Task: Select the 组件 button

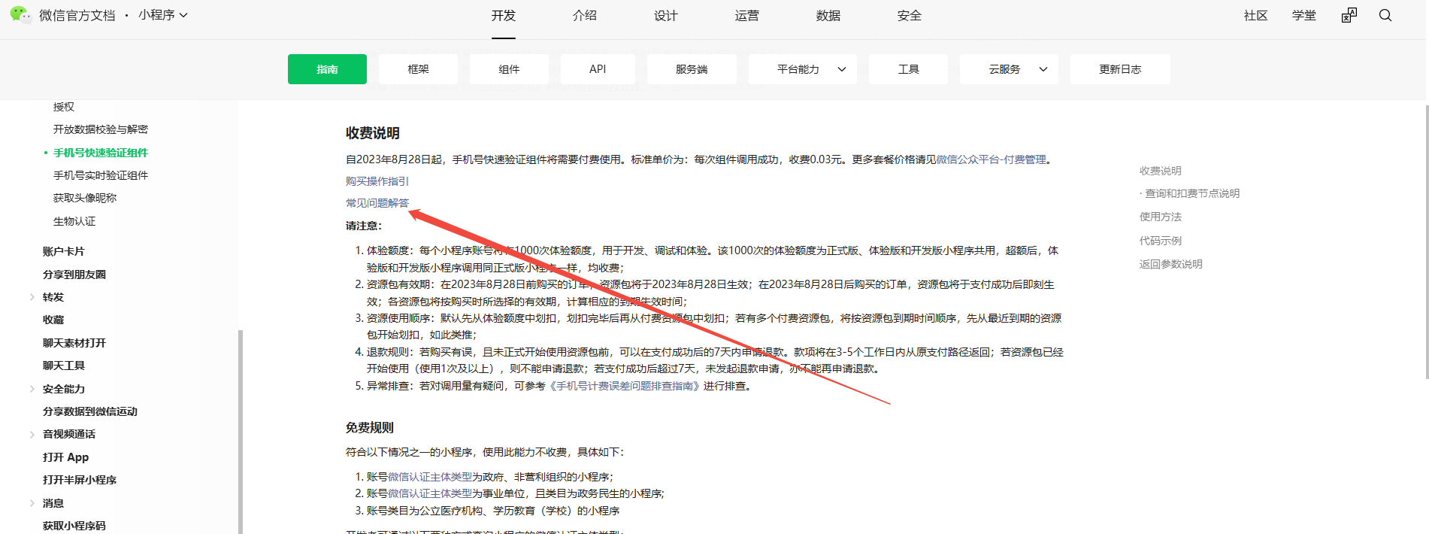Action: 509,69
